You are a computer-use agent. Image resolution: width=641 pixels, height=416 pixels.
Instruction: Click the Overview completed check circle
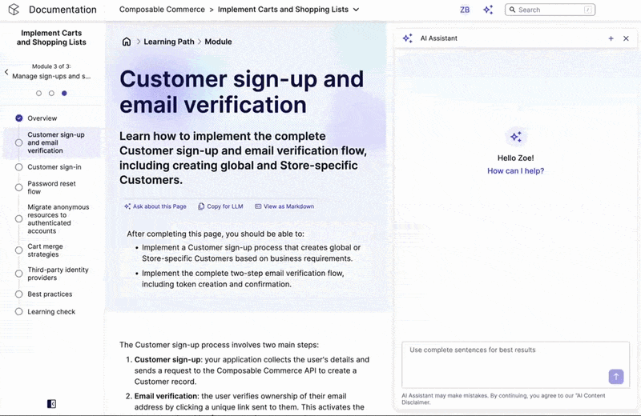click(x=18, y=118)
